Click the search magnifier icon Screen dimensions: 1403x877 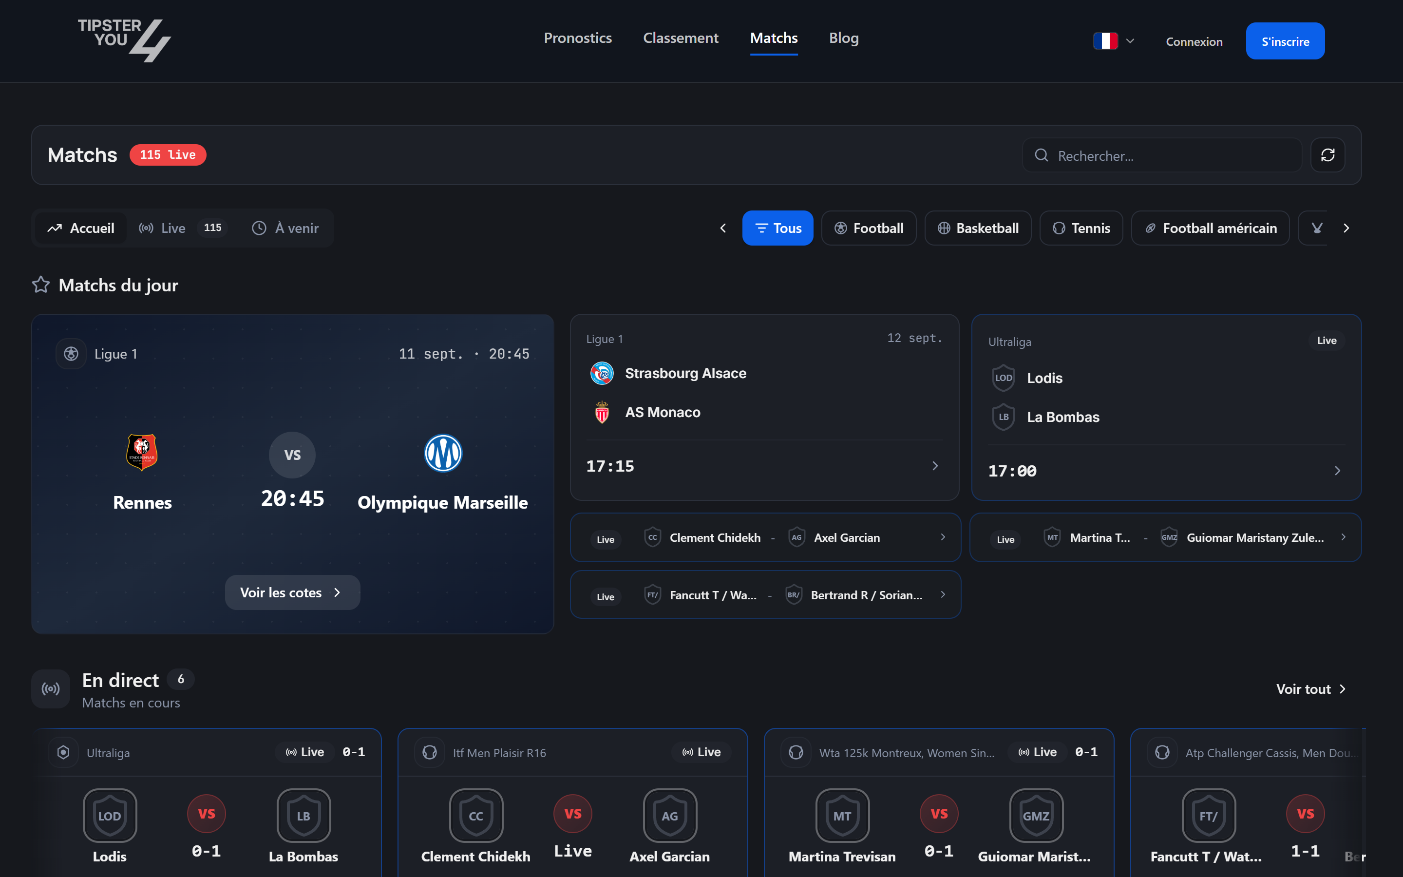[x=1041, y=155]
